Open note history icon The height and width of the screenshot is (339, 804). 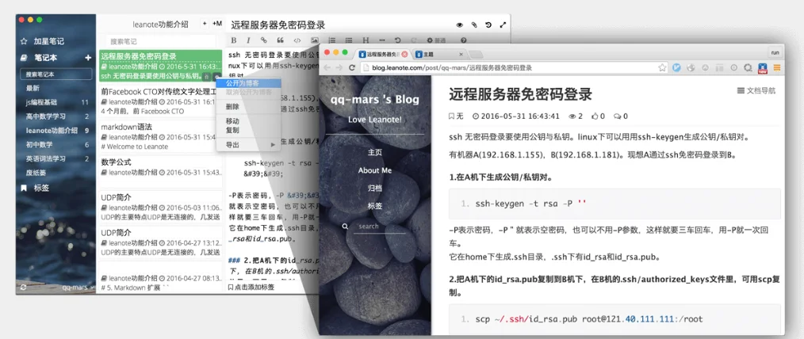click(x=488, y=25)
